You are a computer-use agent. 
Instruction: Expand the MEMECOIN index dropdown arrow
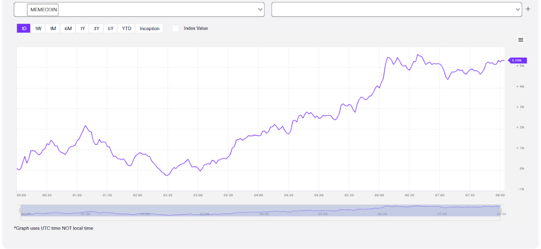pos(260,10)
